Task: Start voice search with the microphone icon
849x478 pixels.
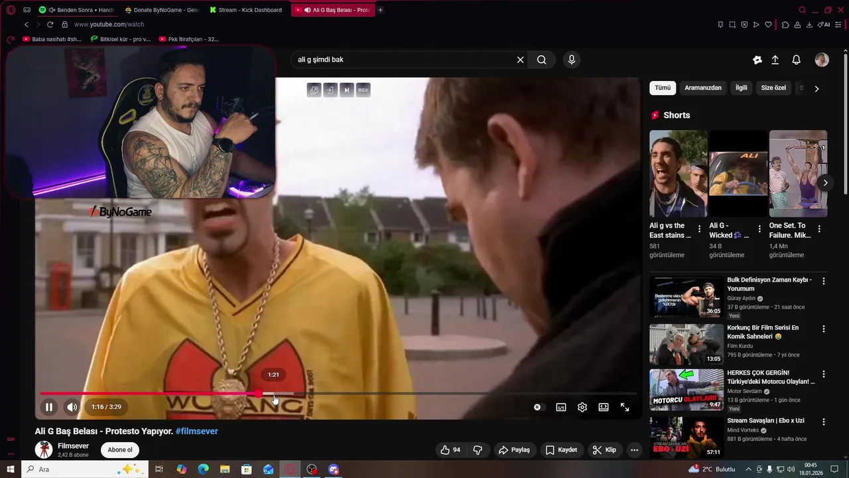Action: 572,60
